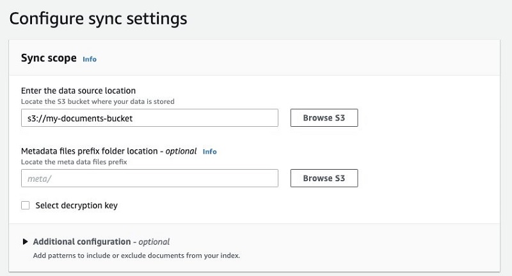
Task: Click 'Add patterns to include or exclude' description
Action: click(136, 256)
